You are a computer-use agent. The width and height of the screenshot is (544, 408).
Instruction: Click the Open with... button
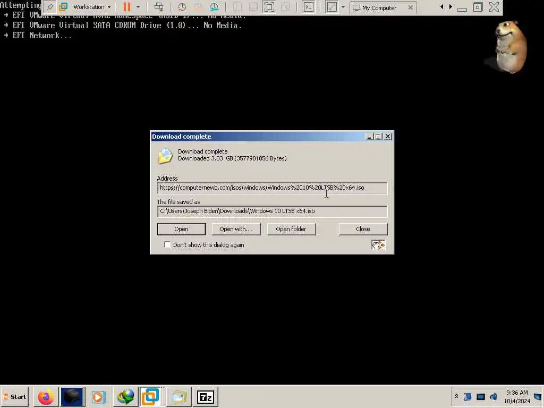point(236,229)
